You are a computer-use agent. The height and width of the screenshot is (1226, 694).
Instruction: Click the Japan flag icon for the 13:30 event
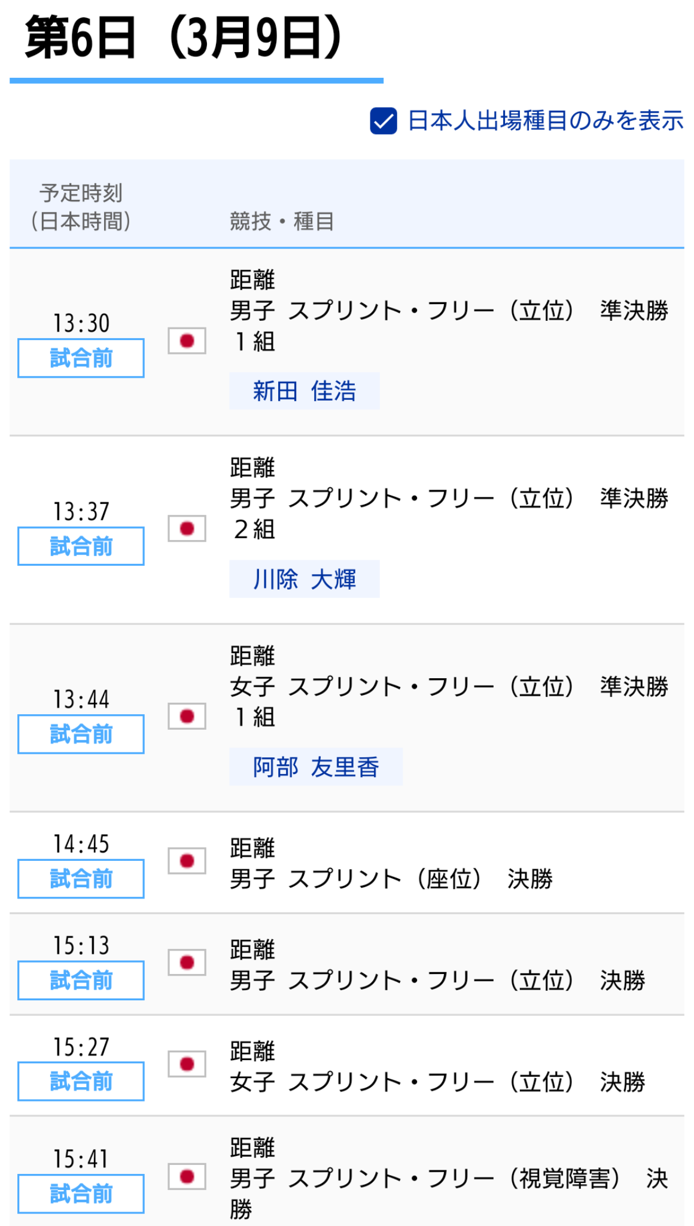(187, 341)
